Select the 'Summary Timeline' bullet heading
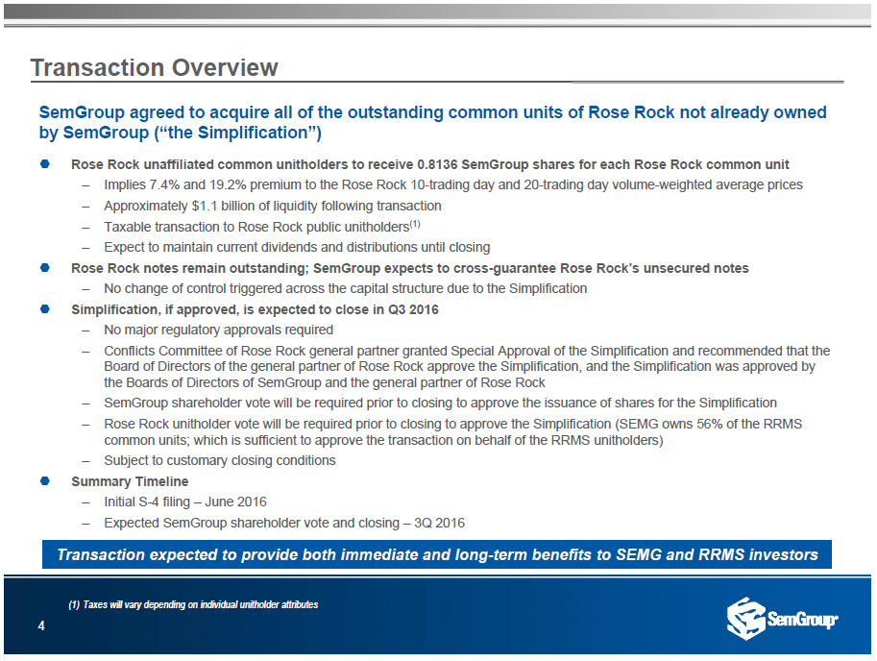Viewport: 877px width, 661px height. tap(130, 481)
